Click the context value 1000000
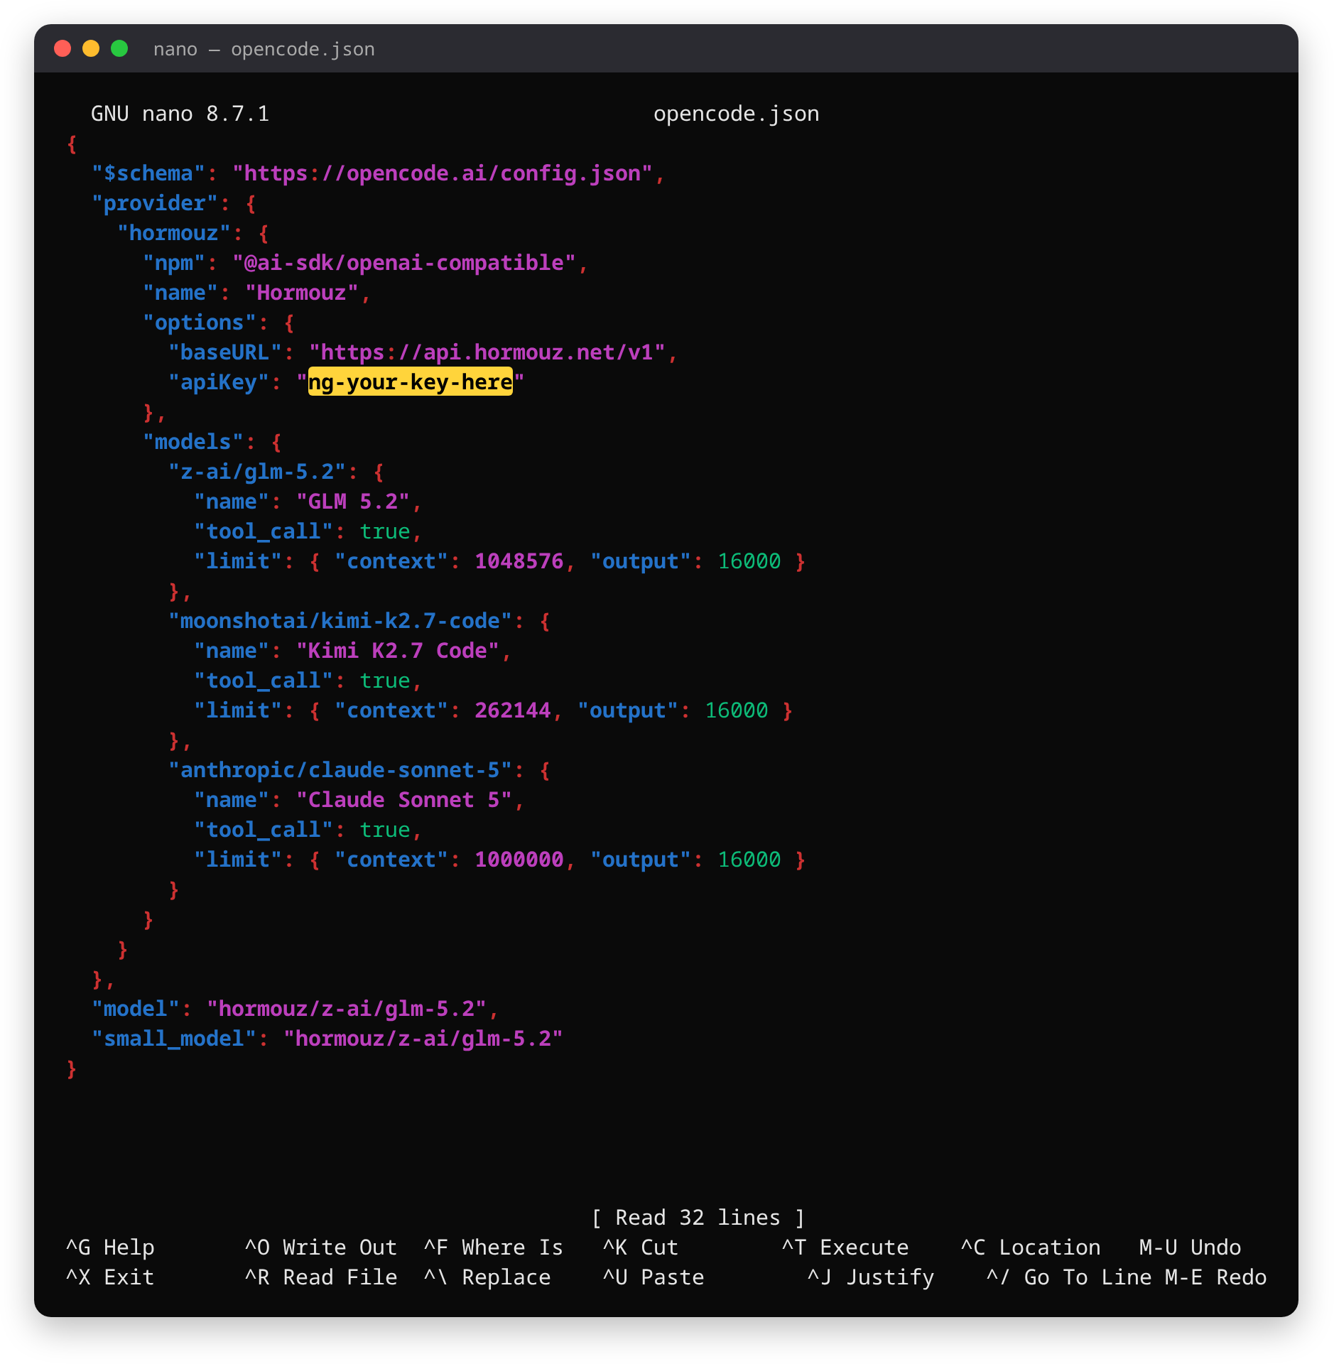The width and height of the screenshot is (1334, 1364). point(519,859)
